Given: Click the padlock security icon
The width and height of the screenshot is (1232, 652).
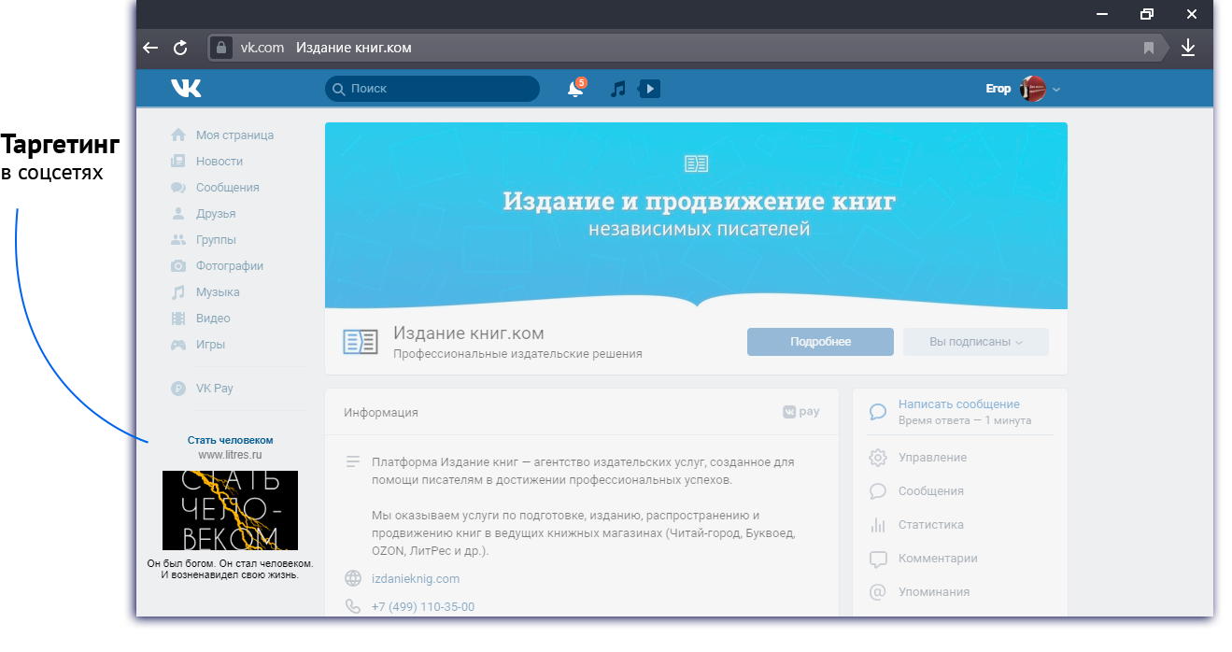Looking at the screenshot, I should coord(220,48).
